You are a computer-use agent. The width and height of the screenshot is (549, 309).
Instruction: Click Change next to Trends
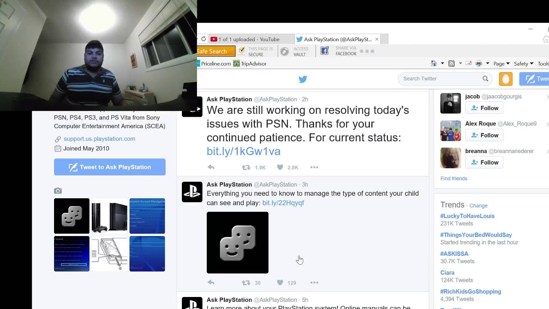click(478, 206)
